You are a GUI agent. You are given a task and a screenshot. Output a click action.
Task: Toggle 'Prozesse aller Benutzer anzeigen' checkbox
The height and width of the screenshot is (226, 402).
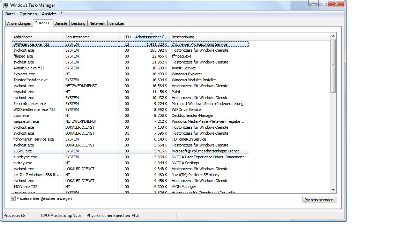(x=14, y=198)
